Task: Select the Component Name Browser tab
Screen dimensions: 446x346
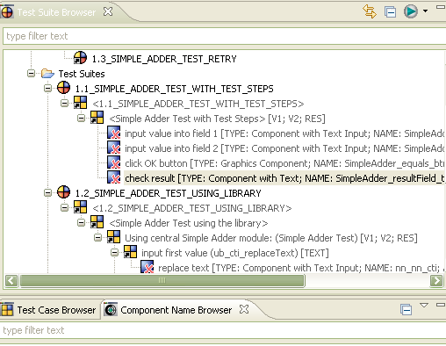Action: click(x=176, y=310)
